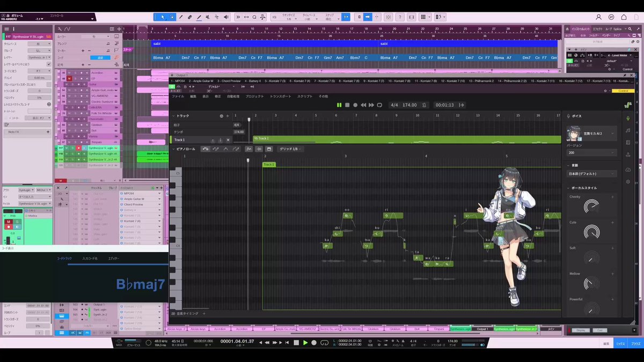
Task: Stop playback in Synthesizer V transport
Action: [x=347, y=105]
